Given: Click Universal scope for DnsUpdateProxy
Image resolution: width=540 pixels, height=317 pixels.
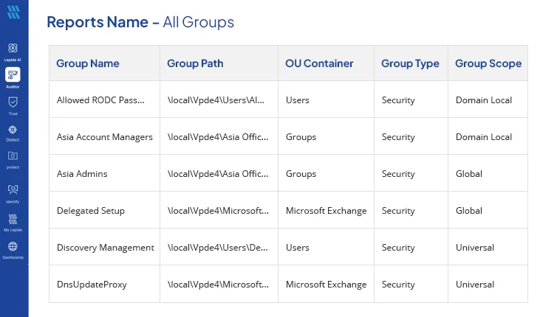Looking at the screenshot, I should pyautogui.click(x=475, y=285).
